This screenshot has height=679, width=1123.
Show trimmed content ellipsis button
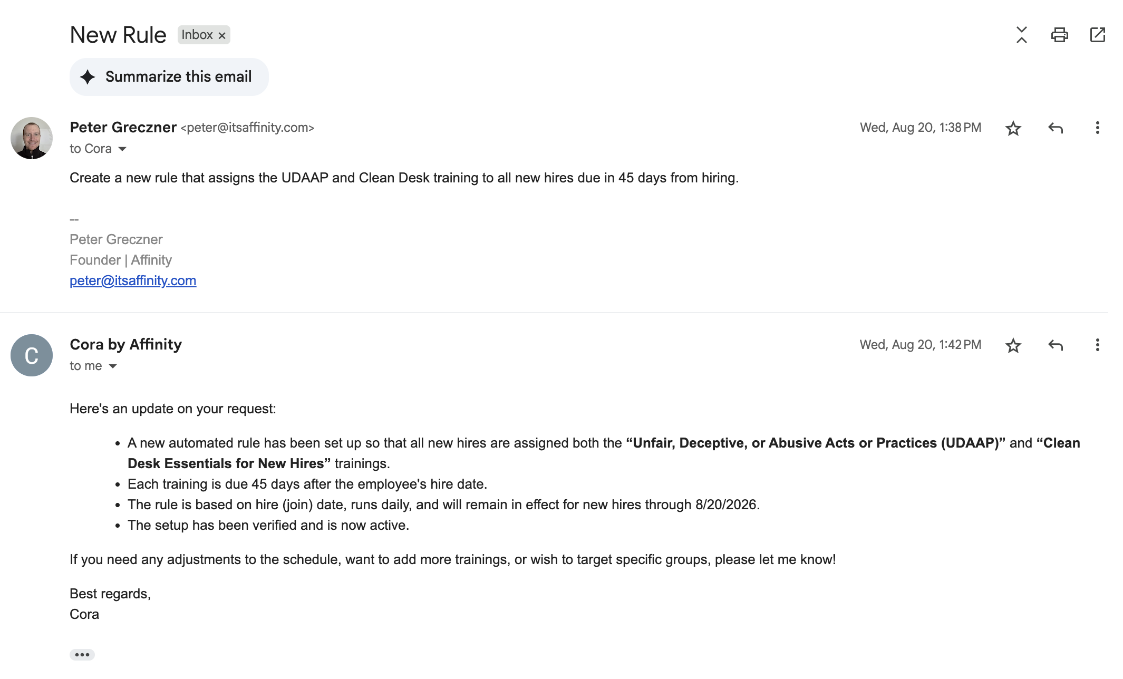(82, 655)
